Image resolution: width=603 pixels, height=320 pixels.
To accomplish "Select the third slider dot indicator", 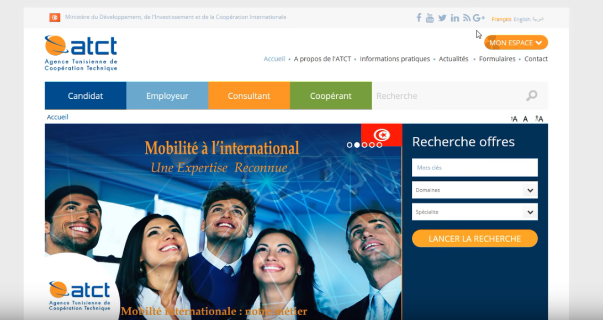I will pos(364,145).
